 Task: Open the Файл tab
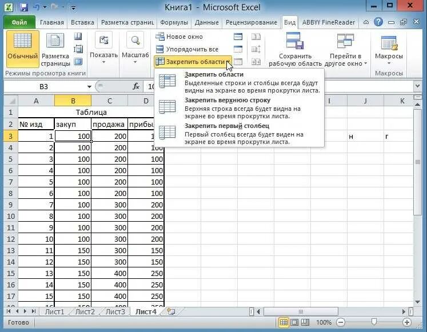pyautogui.click(x=19, y=22)
